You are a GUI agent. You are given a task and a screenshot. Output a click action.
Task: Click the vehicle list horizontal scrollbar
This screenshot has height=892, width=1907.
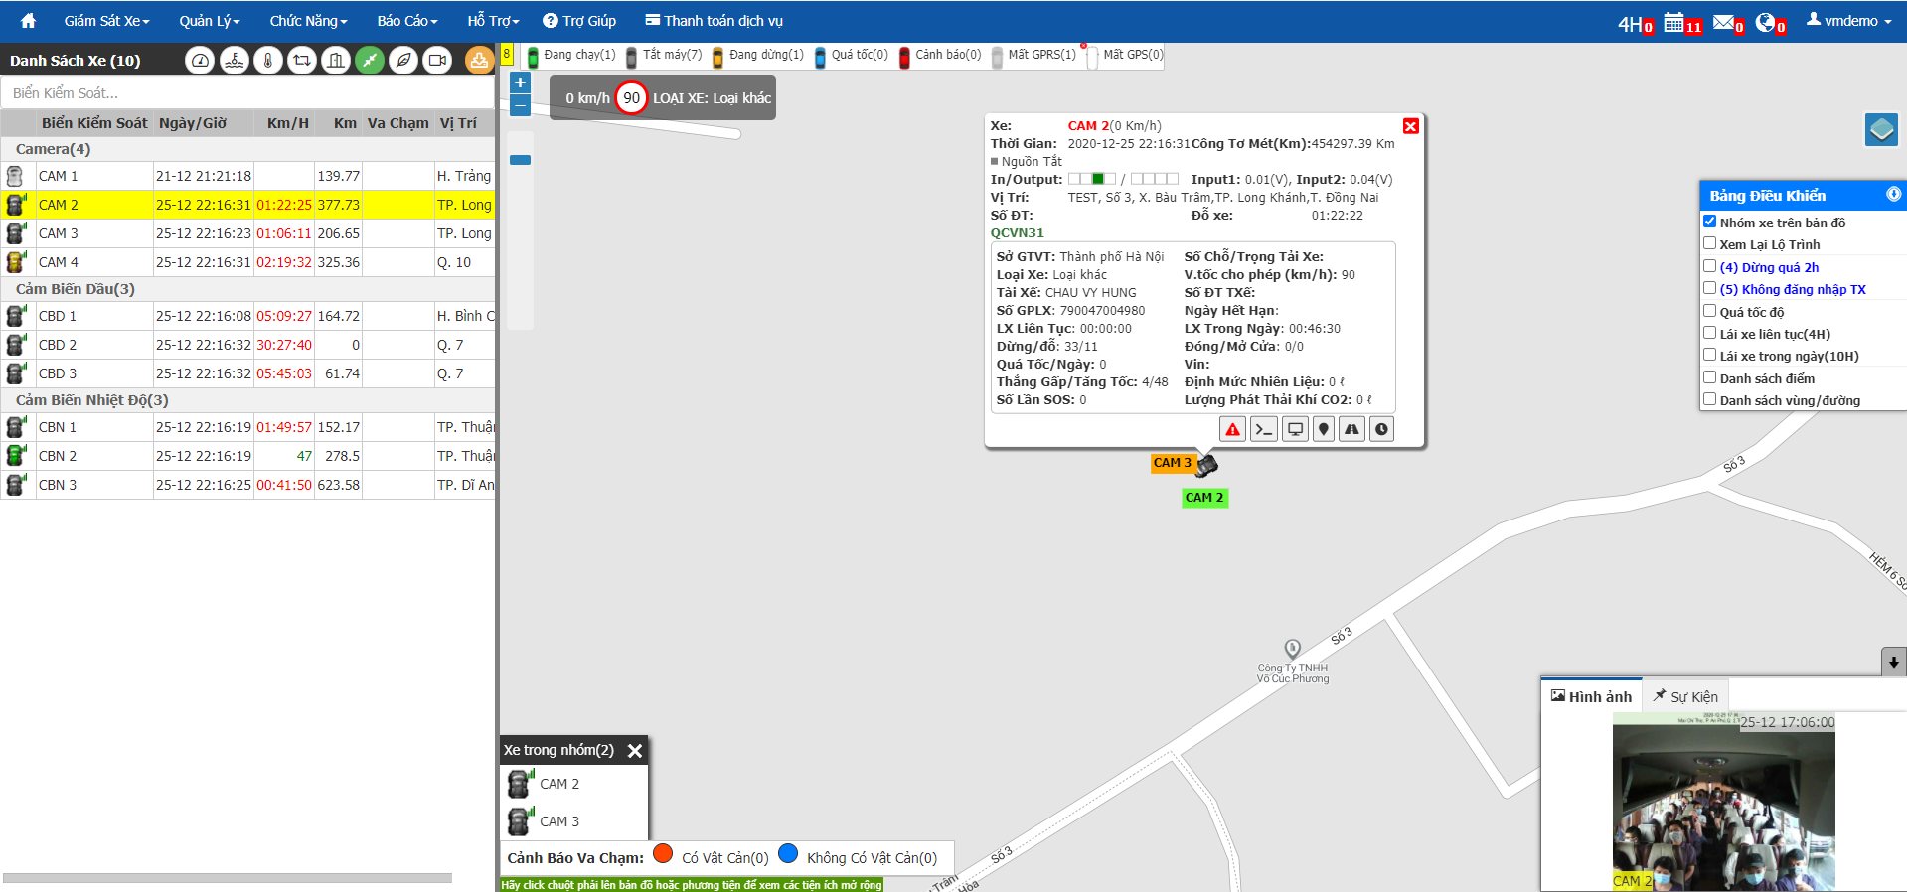coord(228,878)
